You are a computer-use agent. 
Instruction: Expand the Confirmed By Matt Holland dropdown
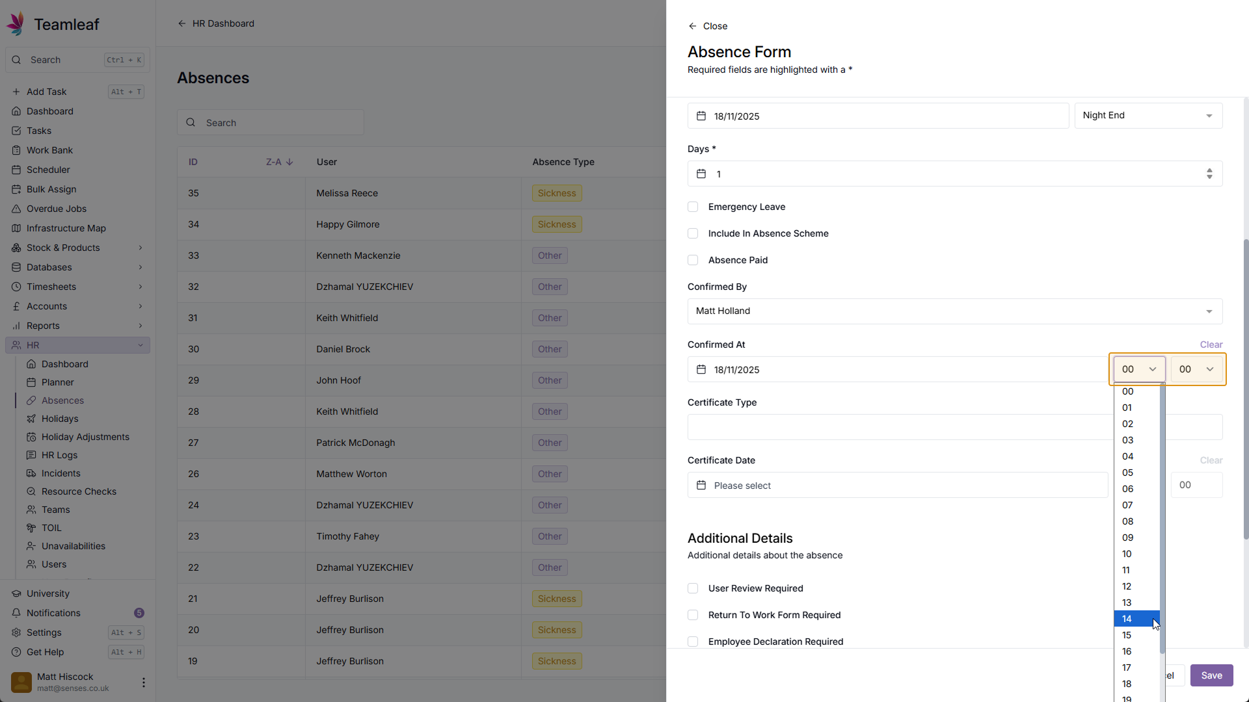[x=954, y=311]
